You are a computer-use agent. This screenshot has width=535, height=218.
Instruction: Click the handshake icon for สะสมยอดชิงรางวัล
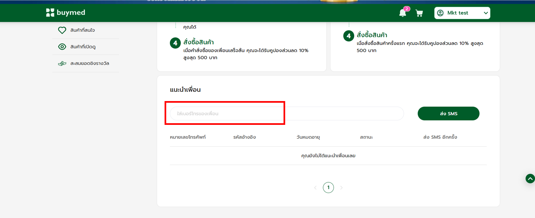(62, 63)
